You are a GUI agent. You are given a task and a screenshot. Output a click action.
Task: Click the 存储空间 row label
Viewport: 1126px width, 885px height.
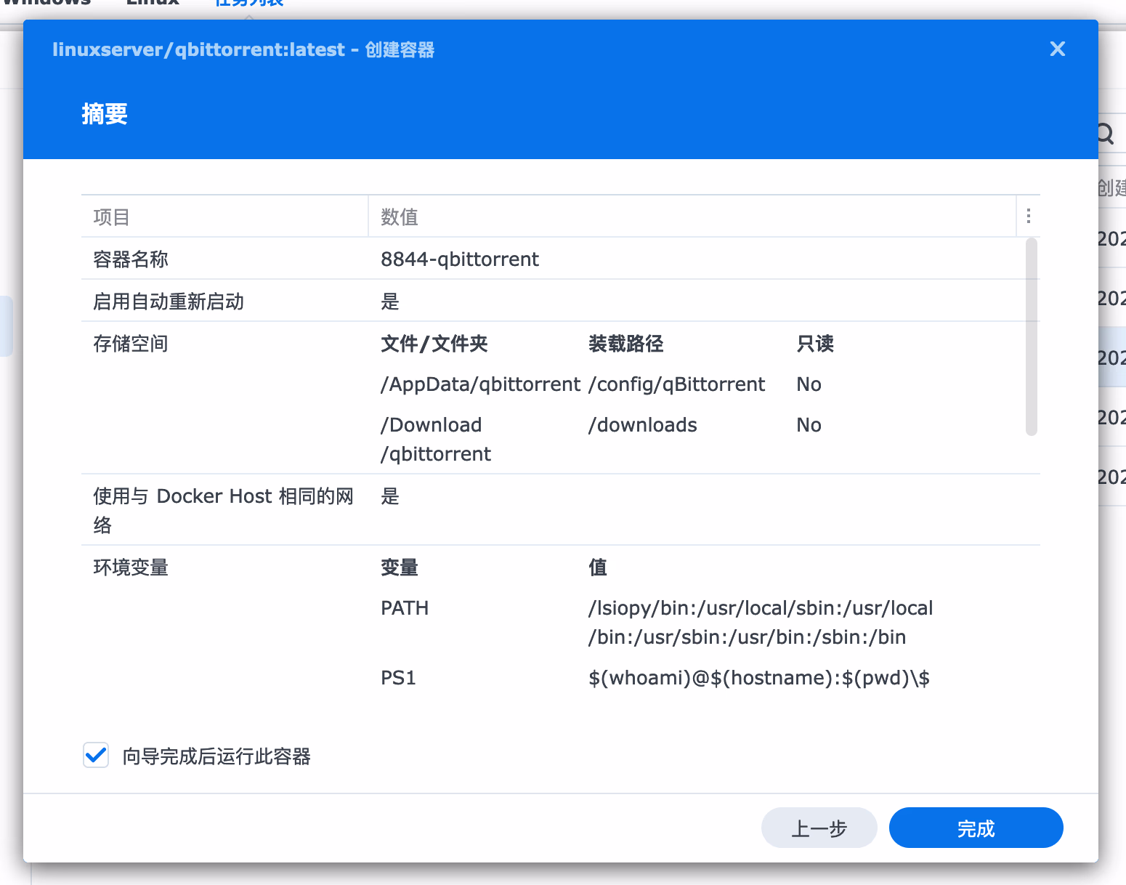pyautogui.click(x=131, y=344)
